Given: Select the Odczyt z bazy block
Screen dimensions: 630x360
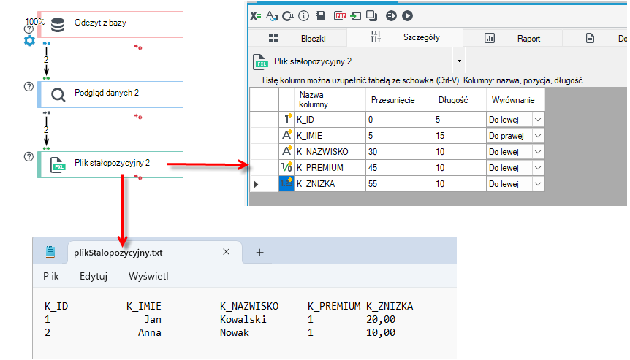Looking at the screenshot, I should pyautogui.click(x=110, y=25).
